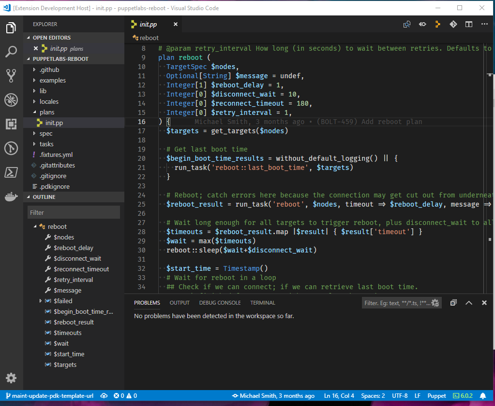The height and width of the screenshot is (406, 495).
Task: Click the open changes editor toolbar icon
Action: (x=407, y=24)
